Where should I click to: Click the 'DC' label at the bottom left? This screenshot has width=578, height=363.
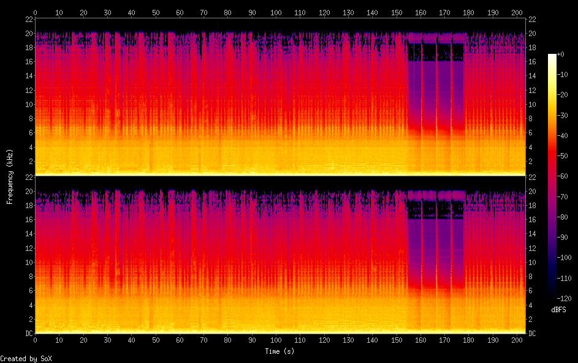(x=28, y=334)
